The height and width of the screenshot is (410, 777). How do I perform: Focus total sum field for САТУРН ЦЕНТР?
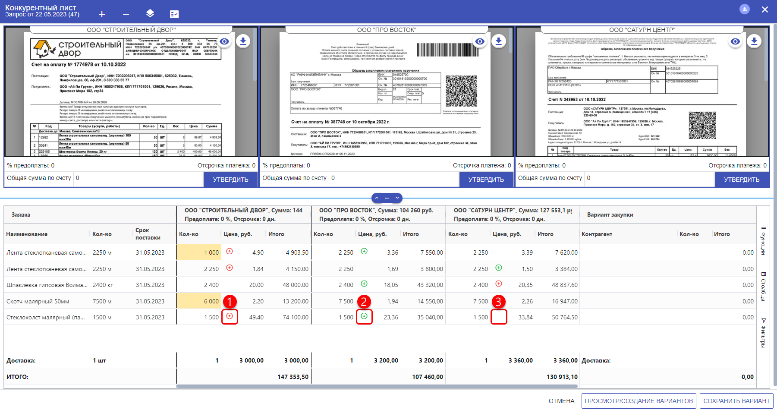coord(649,178)
